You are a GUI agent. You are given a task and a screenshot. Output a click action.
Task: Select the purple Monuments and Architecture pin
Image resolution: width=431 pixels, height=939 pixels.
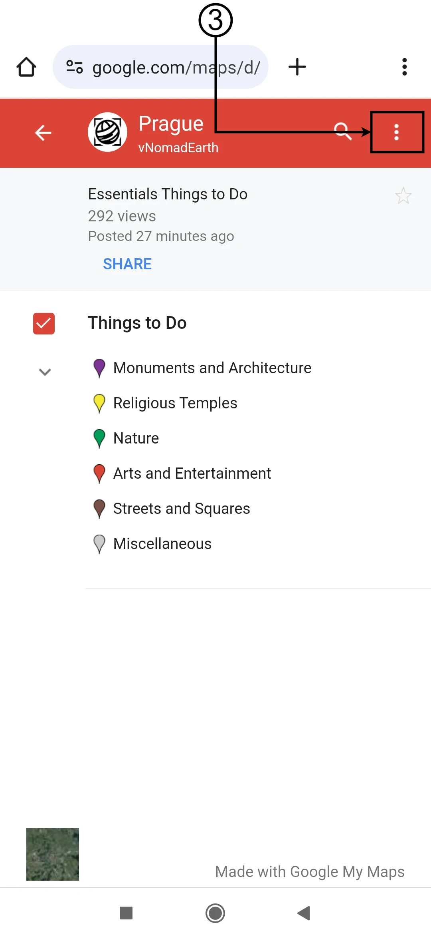99,368
